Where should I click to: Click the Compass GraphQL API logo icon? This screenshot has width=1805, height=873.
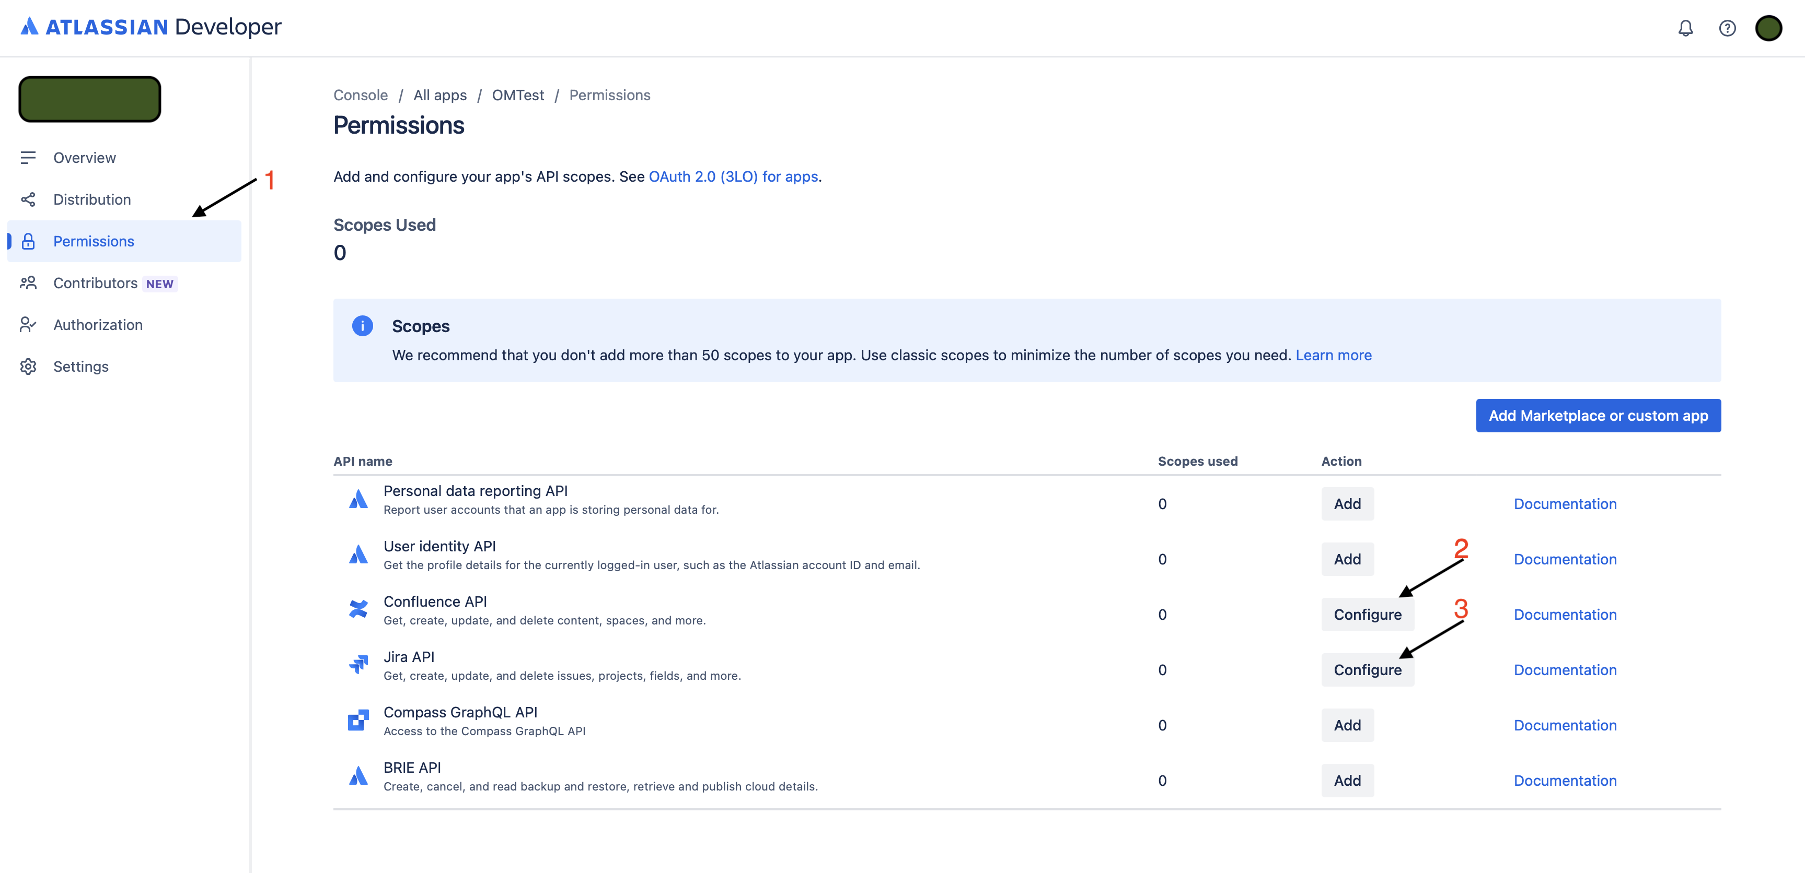click(x=358, y=719)
